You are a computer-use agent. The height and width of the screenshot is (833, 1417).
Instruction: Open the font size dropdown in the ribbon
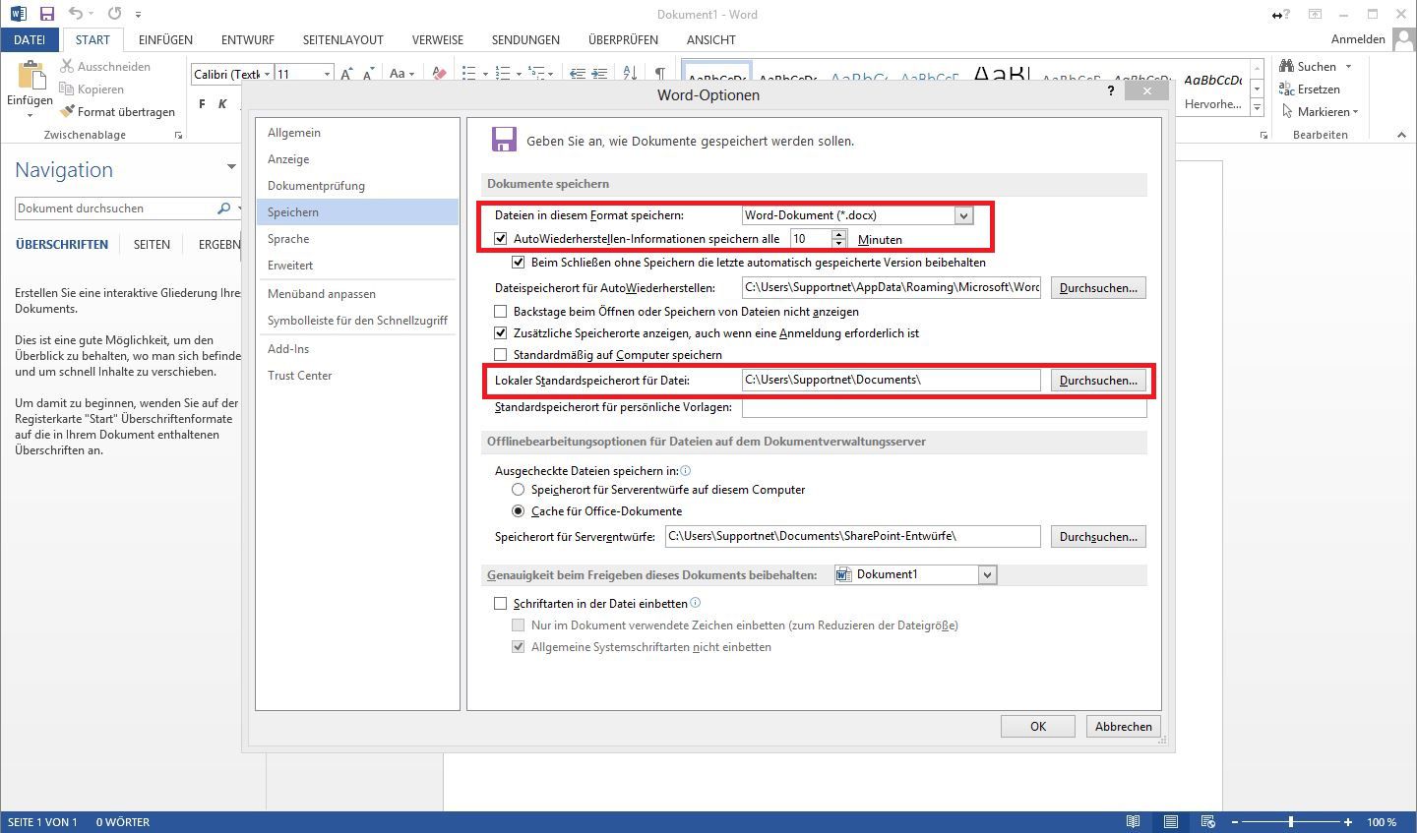pos(326,73)
